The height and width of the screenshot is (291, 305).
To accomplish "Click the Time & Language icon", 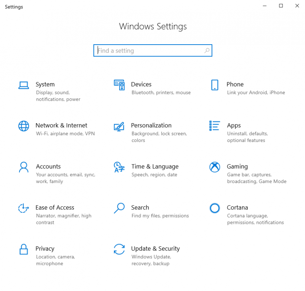I will (119, 167).
